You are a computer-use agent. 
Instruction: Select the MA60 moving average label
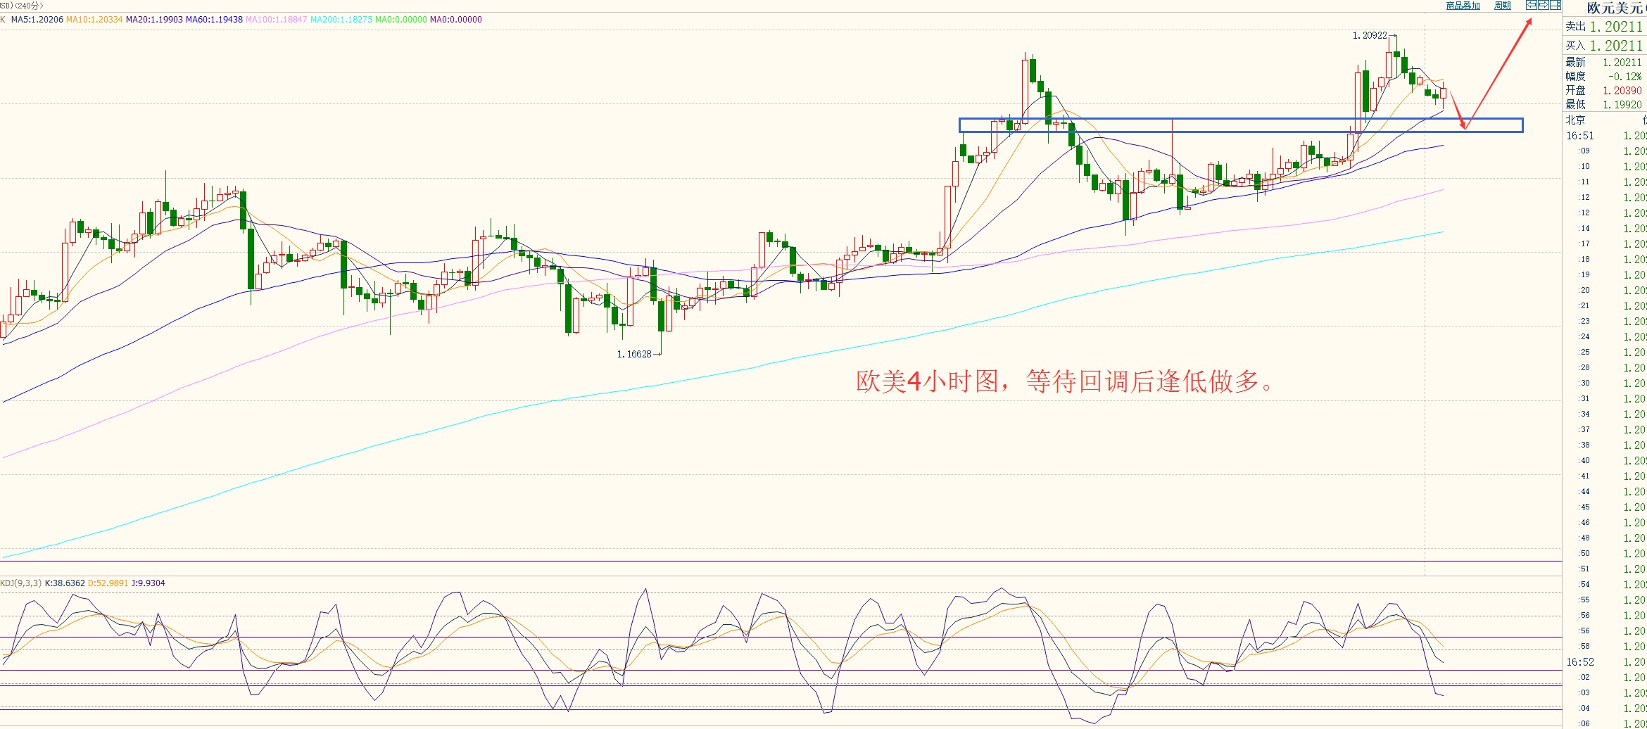coord(214,20)
